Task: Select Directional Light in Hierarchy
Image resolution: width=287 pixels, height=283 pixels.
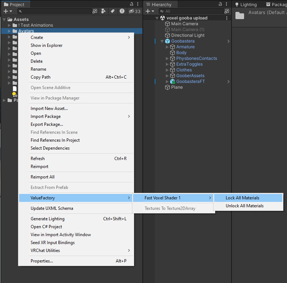Action: pos(187,35)
